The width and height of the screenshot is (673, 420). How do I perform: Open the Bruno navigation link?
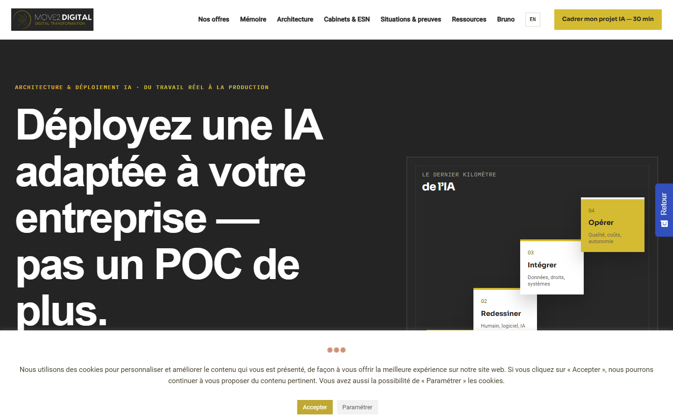point(506,19)
